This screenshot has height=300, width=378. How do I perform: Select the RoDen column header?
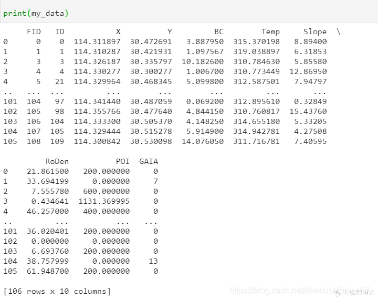[57, 161]
